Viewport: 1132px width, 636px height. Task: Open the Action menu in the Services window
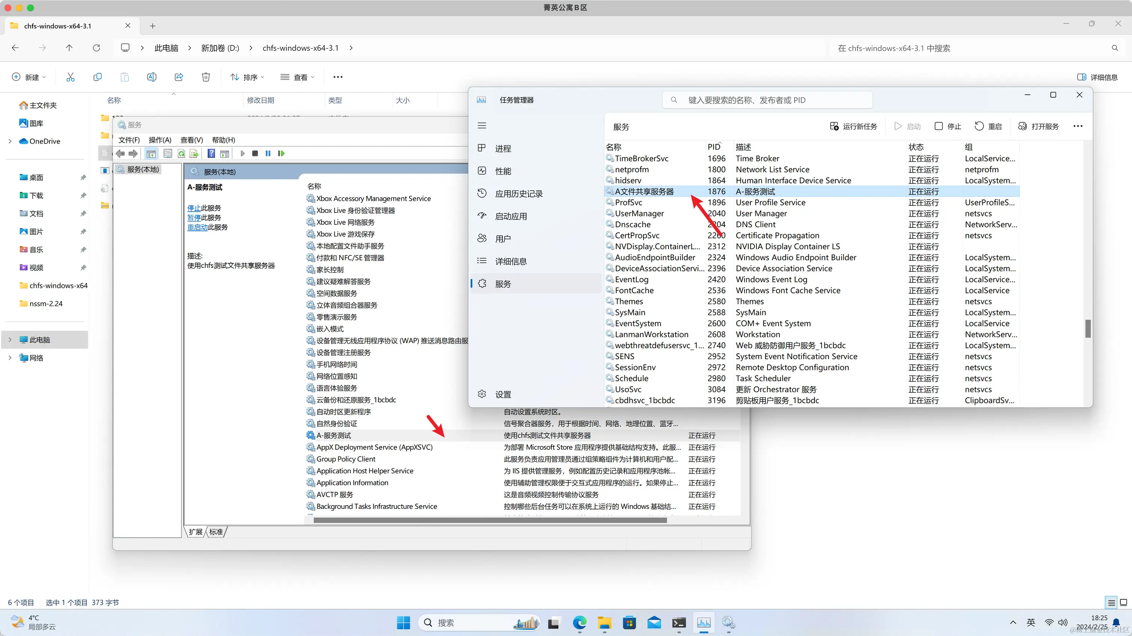coord(160,140)
